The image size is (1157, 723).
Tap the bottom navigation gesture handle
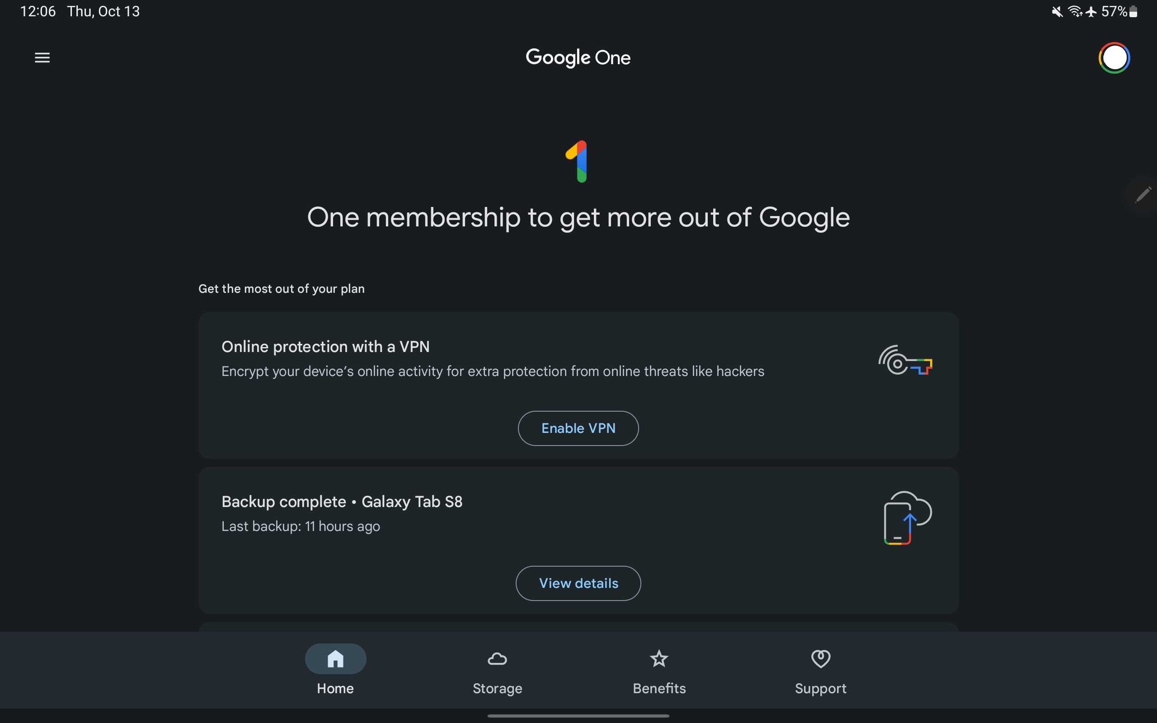pos(578,716)
